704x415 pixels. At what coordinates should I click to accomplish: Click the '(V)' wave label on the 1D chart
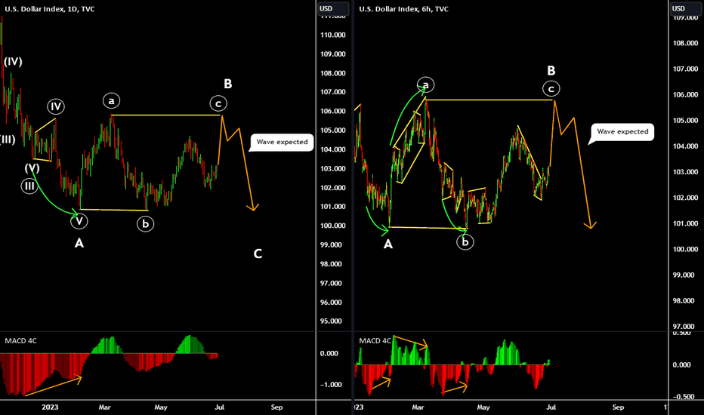(32, 168)
